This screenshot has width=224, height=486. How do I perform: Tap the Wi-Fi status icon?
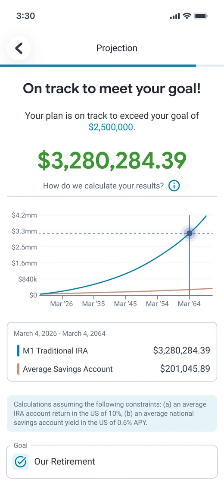tap(187, 16)
